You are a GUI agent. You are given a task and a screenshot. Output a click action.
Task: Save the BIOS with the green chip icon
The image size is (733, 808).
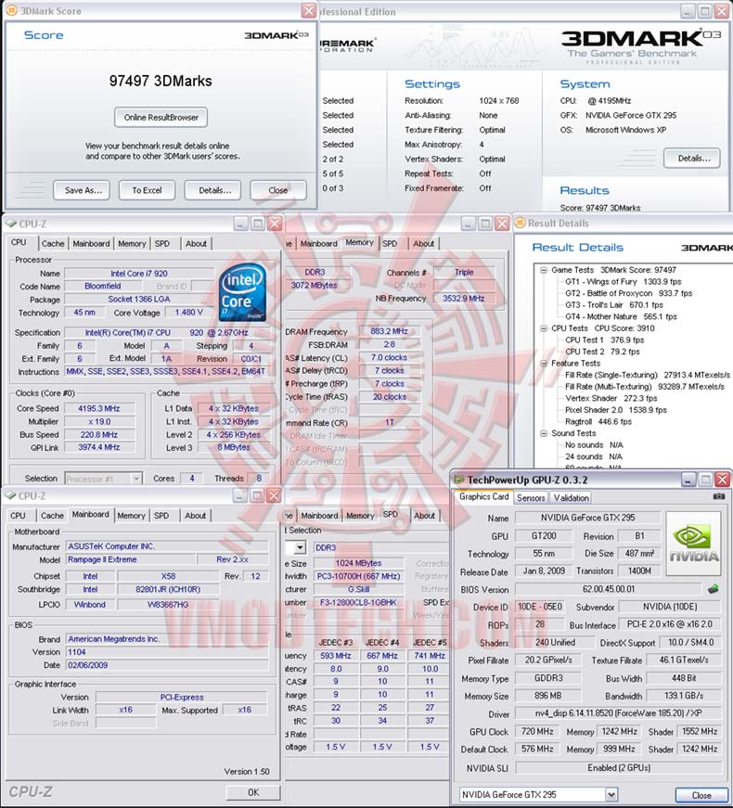pos(713,589)
